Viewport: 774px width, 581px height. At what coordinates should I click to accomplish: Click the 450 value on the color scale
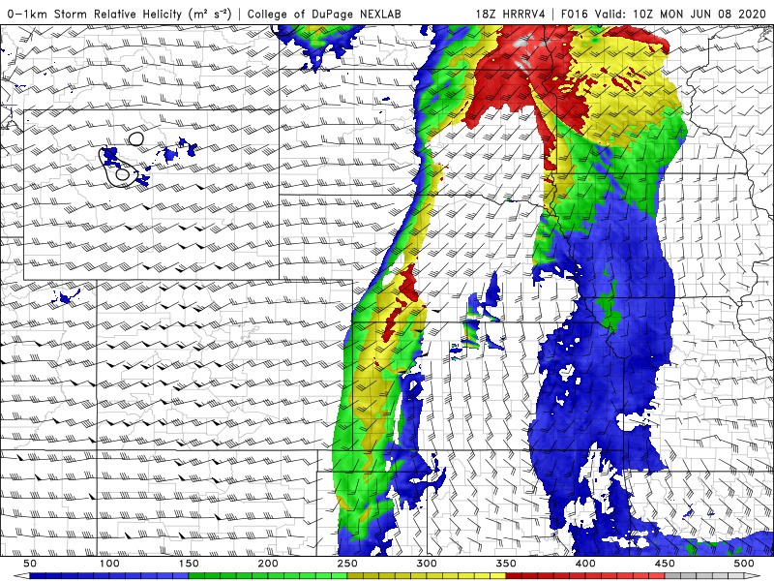(665, 564)
